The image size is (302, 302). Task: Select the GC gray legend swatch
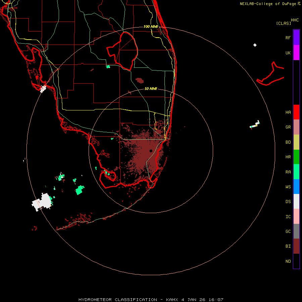click(296, 231)
